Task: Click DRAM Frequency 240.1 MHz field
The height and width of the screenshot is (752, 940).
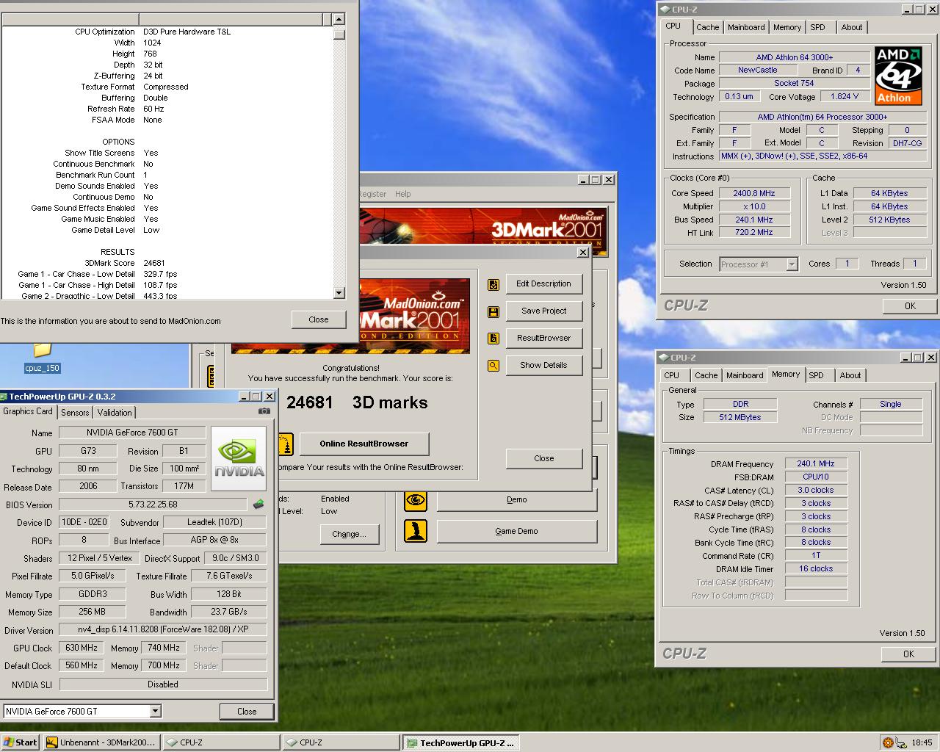Action: 816,463
